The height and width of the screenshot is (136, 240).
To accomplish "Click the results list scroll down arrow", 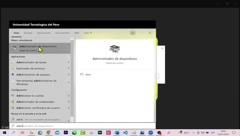I will (72, 121).
